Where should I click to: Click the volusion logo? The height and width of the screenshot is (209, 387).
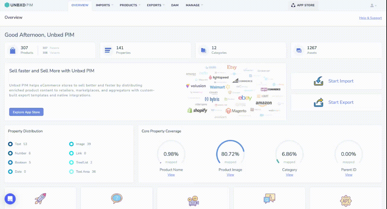coord(196,86)
